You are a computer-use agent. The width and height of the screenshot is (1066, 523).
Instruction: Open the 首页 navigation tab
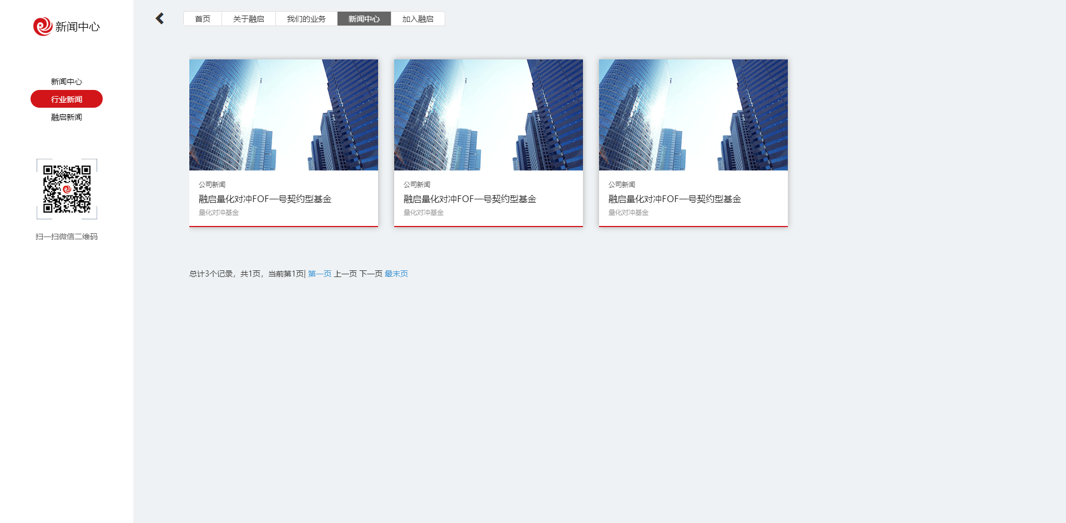coord(203,19)
